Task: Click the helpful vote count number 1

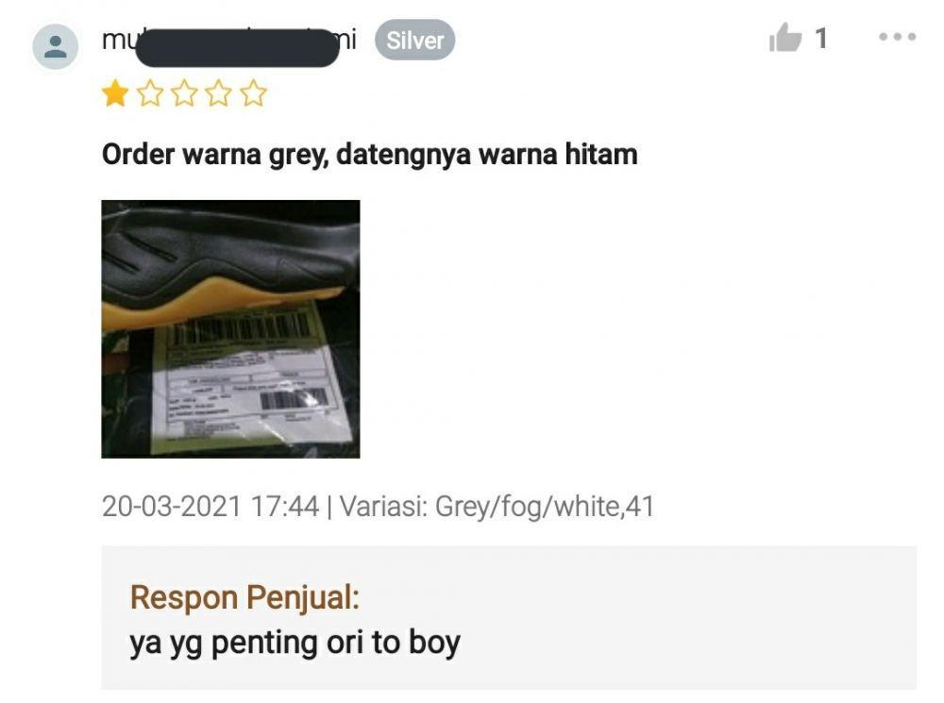Action: [x=821, y=39]
